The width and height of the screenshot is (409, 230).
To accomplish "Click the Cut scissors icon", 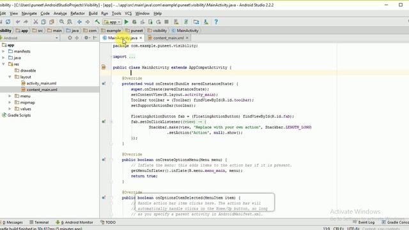I will click(36, 22).
